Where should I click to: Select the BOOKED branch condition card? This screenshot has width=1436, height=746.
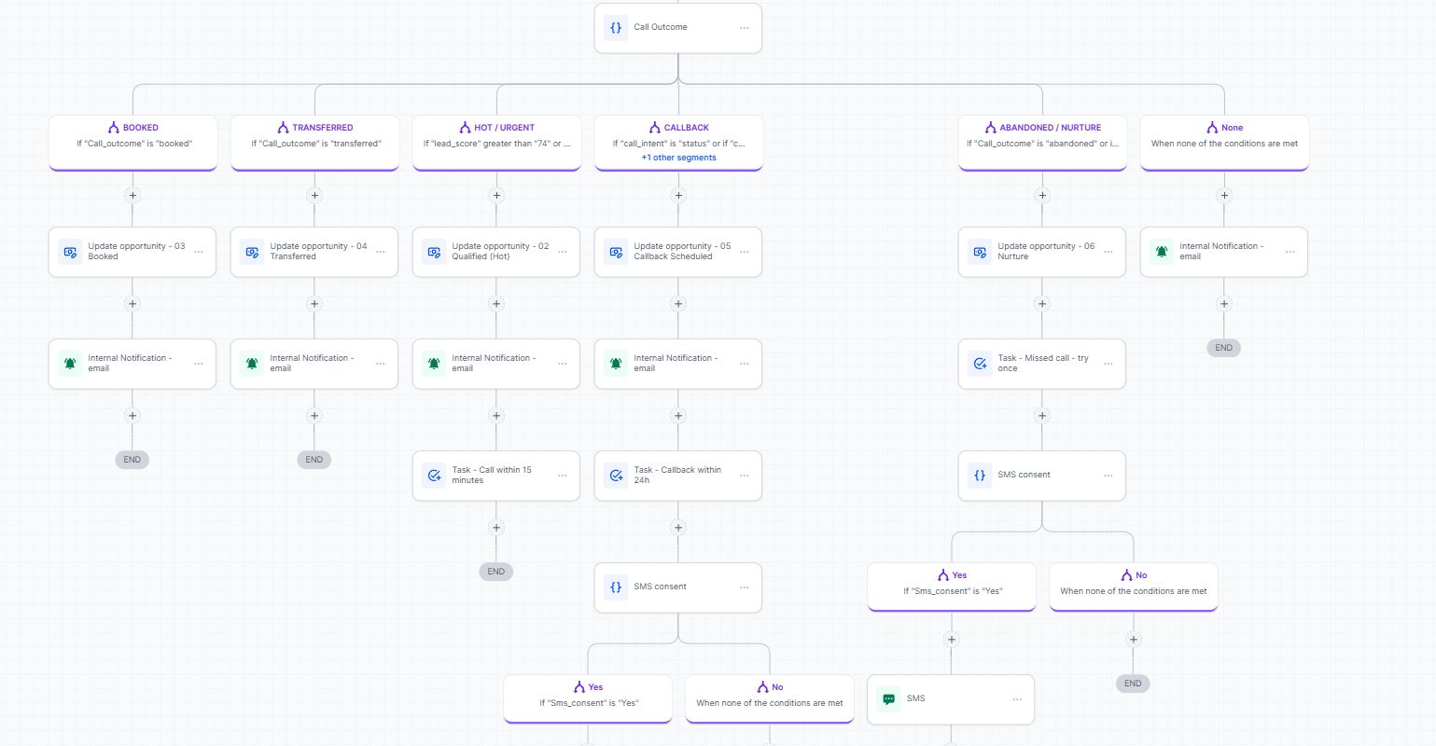[x=132, y=144]
